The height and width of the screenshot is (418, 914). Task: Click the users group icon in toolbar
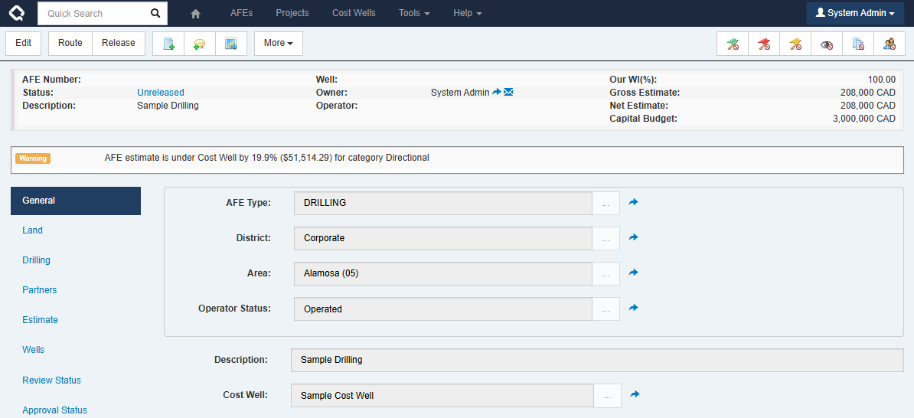tap(890, 44)
